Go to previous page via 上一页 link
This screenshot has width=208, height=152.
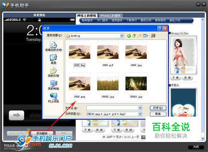pos(135,137)
